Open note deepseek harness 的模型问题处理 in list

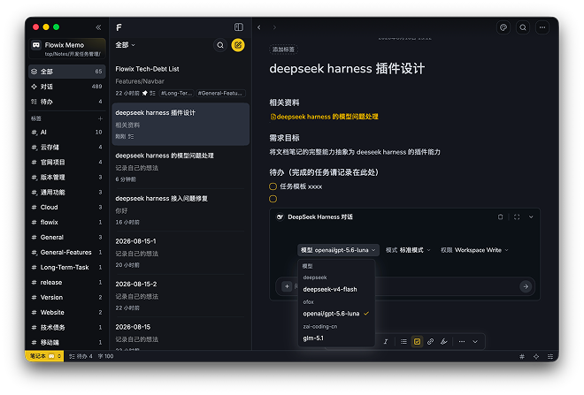(181, 167)
